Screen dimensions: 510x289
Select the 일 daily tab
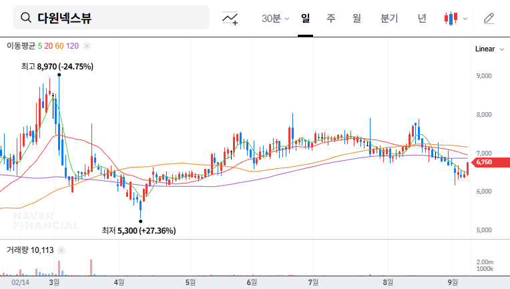coord(305,18)
